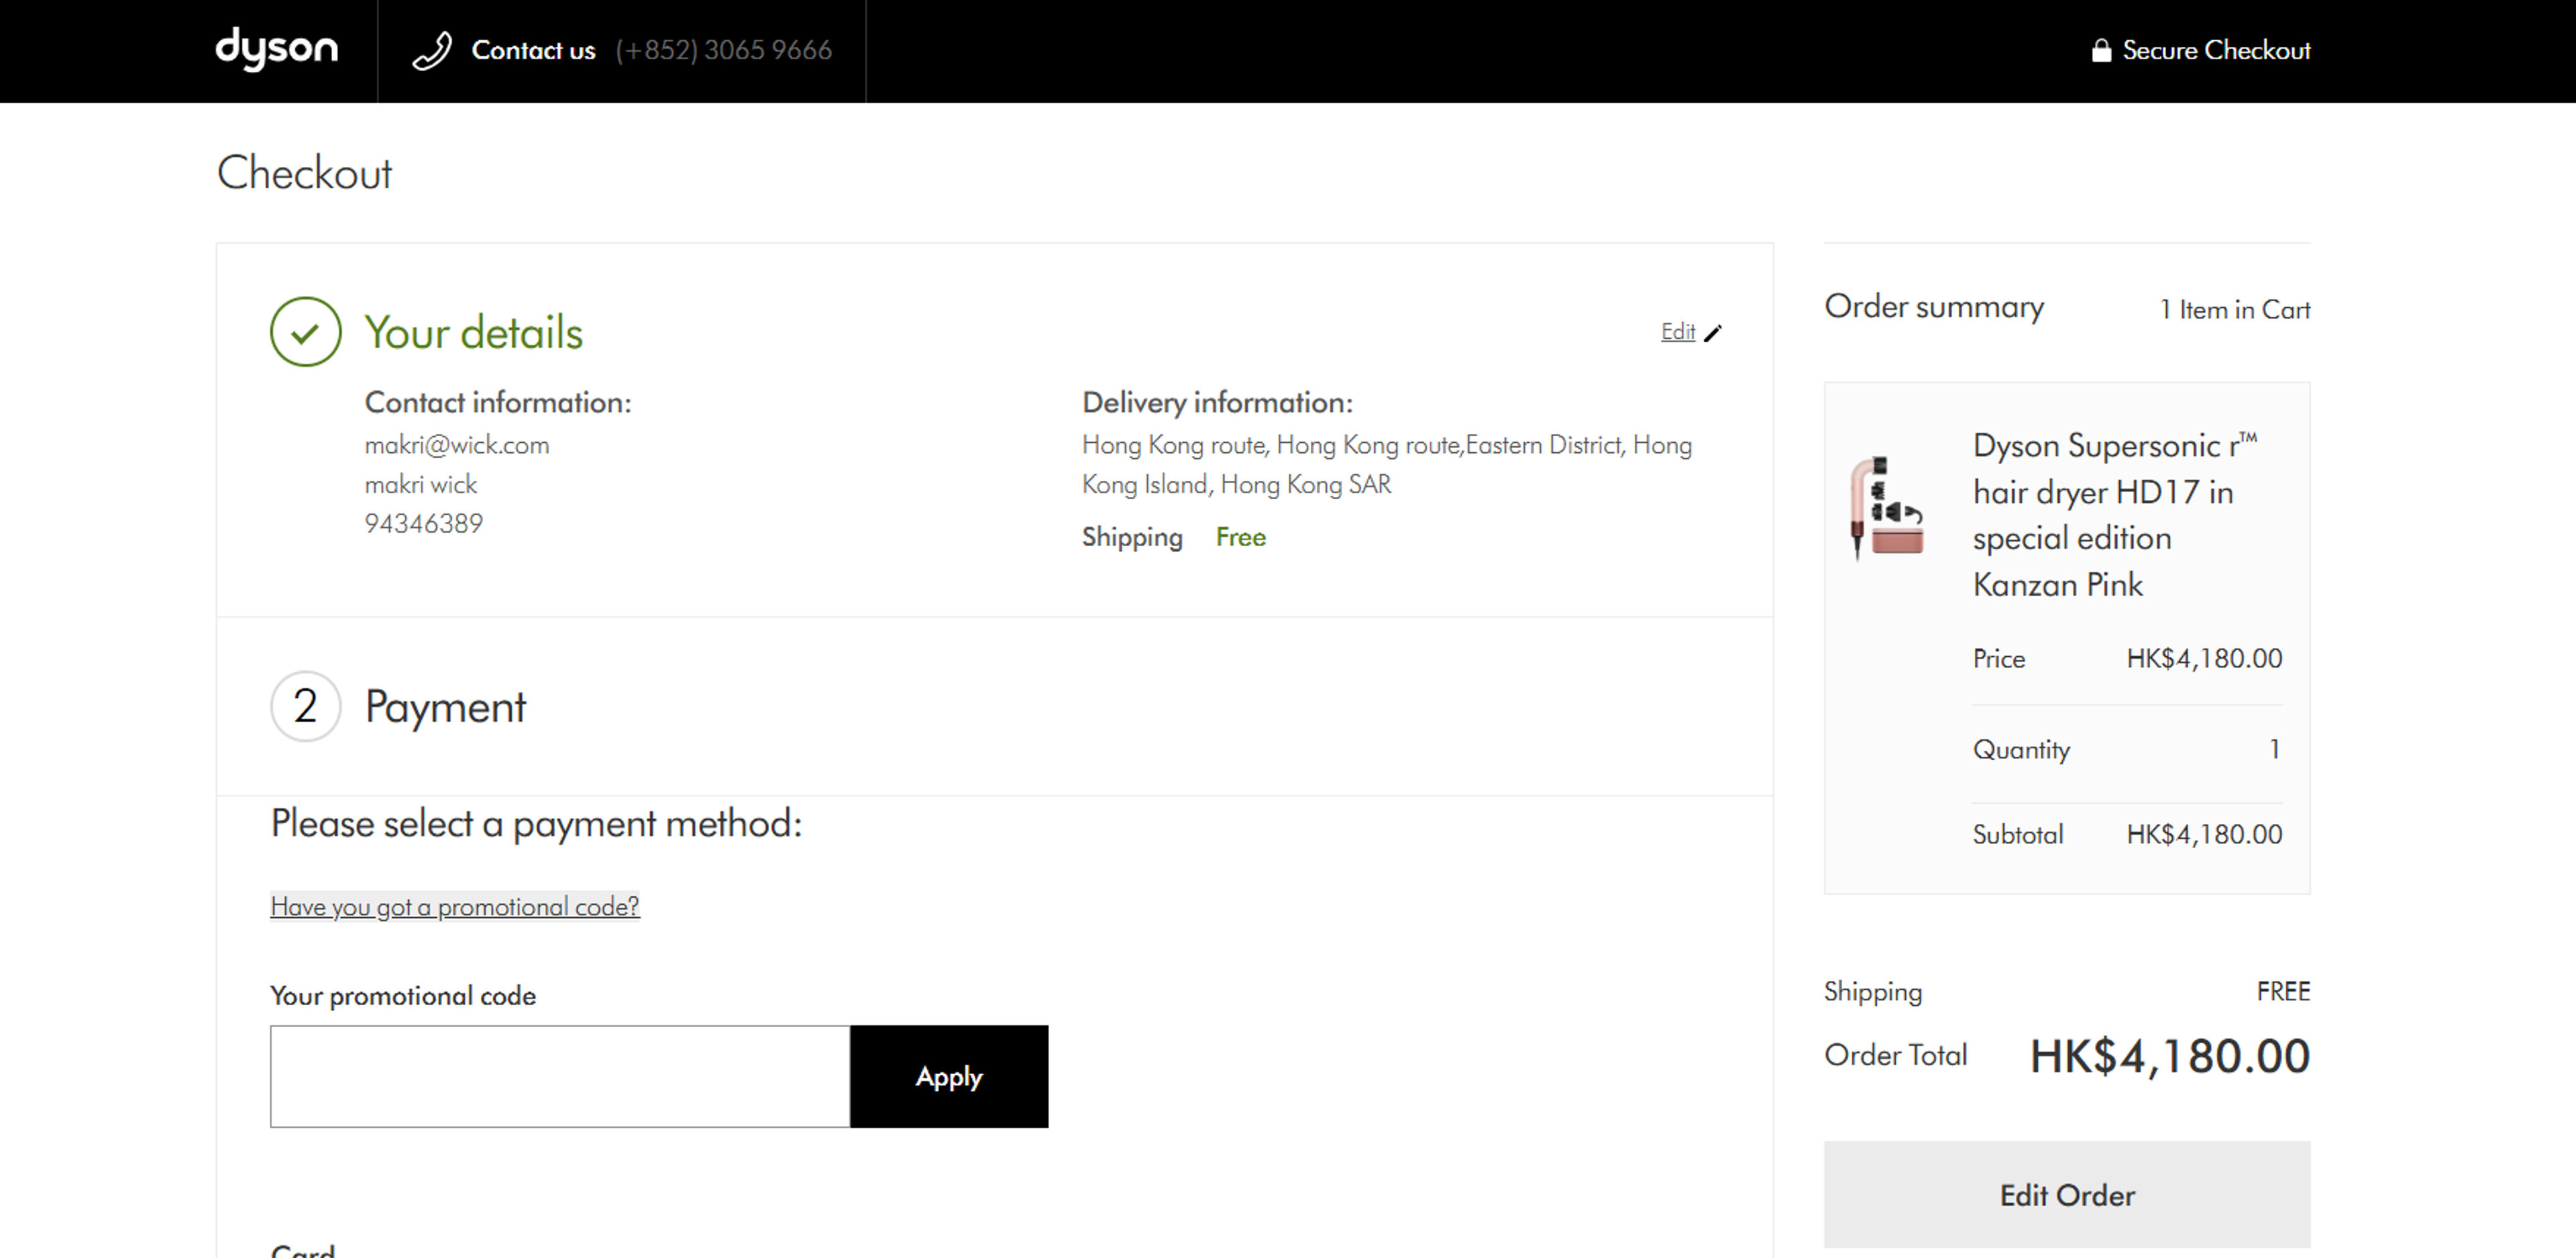
Task: Click the pencil edit icon
Action: [x=1713, y=333]
